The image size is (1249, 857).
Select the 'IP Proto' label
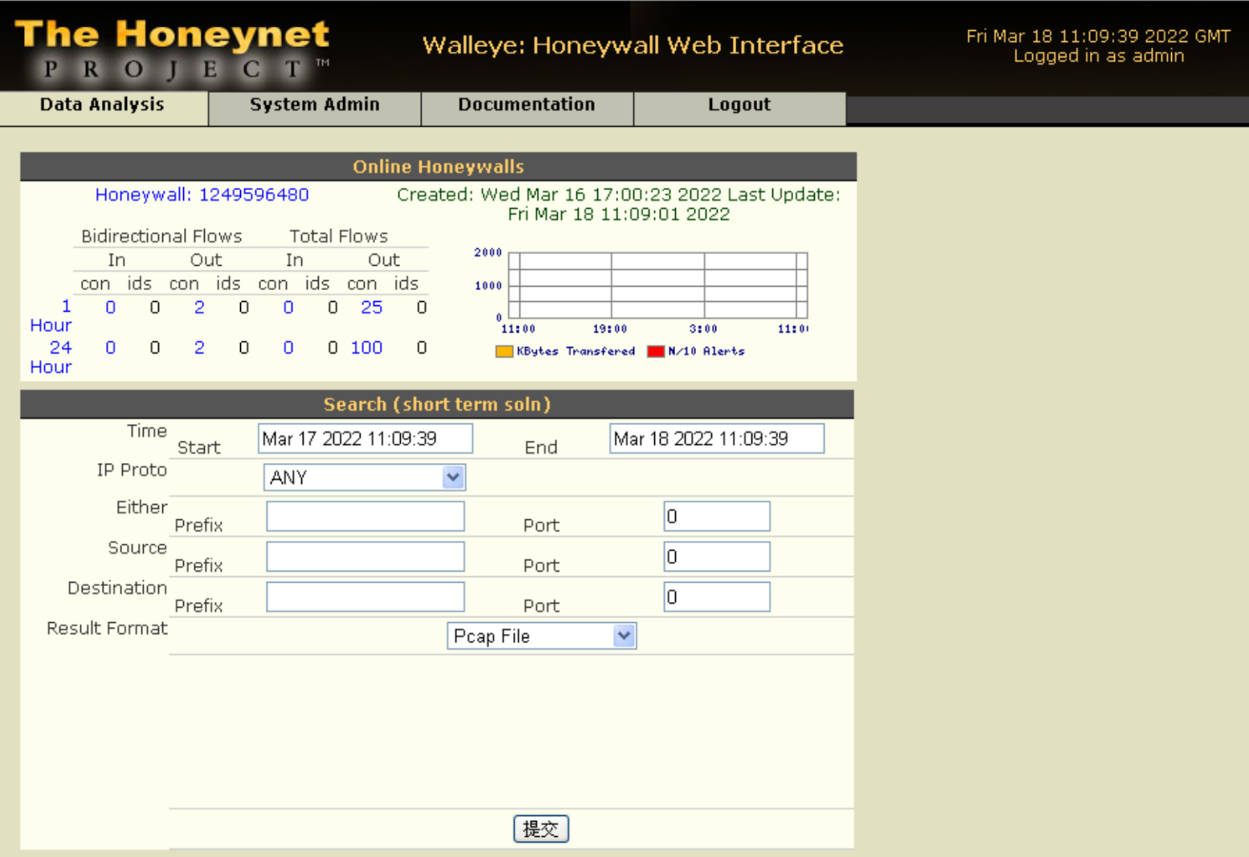[x=131, y=470]
